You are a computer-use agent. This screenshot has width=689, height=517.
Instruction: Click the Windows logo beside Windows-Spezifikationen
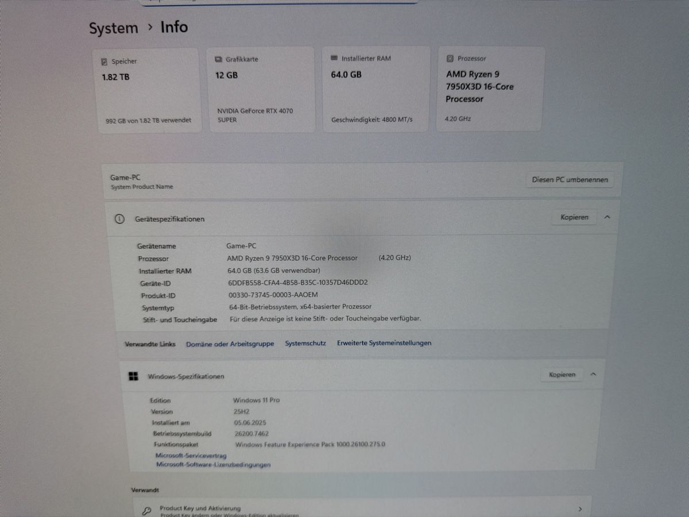coord(133,376)
